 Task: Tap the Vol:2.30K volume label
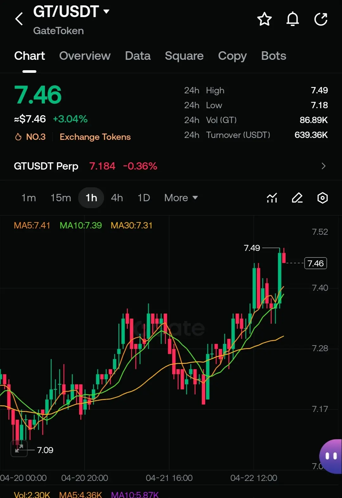tap(32, 494)
